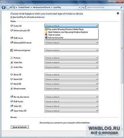
Task: Click the Forward navigation arrow
Action: click(8, 8)
